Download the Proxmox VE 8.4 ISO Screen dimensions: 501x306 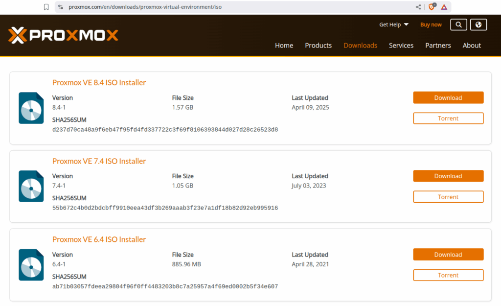[448, 98]
